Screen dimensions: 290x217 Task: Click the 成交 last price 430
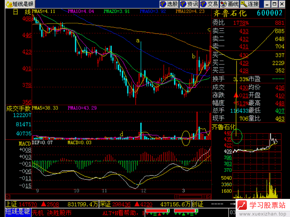click(244, 87)
